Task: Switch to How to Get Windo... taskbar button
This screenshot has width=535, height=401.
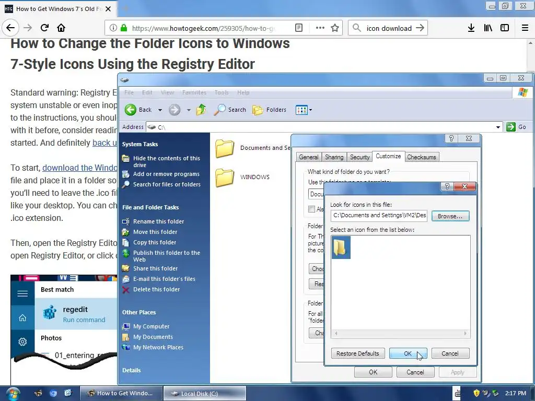Action: 121,394
